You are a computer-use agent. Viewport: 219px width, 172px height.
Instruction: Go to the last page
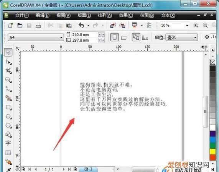69,169
